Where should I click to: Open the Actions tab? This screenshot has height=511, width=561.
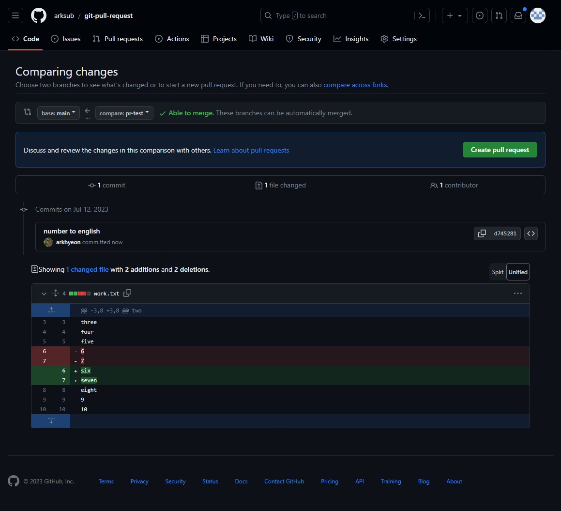coord(172,39)
